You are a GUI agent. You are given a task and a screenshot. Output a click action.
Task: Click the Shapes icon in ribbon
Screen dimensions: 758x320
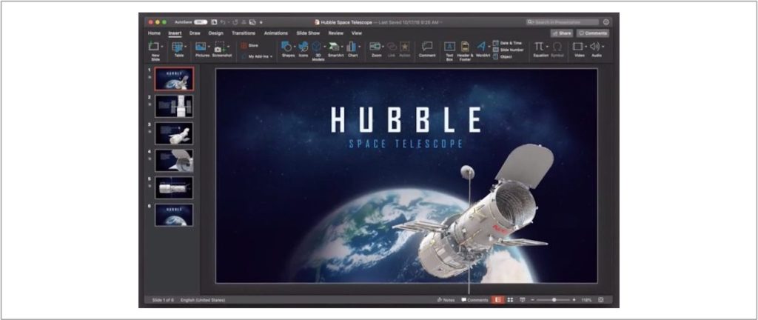(287, 48)
